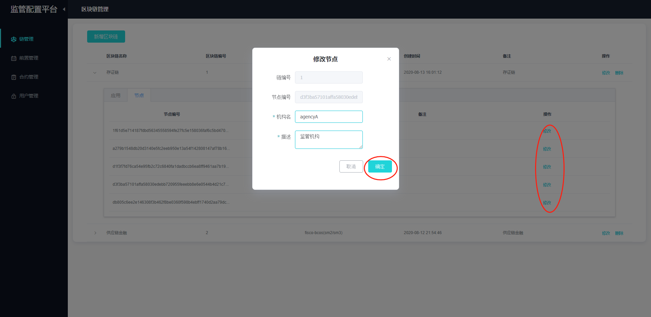Viewport: 651px width, 317px height.
Task: Click 修改 for node db805c6ee2e14...
Action: click(x=547, y=203)
